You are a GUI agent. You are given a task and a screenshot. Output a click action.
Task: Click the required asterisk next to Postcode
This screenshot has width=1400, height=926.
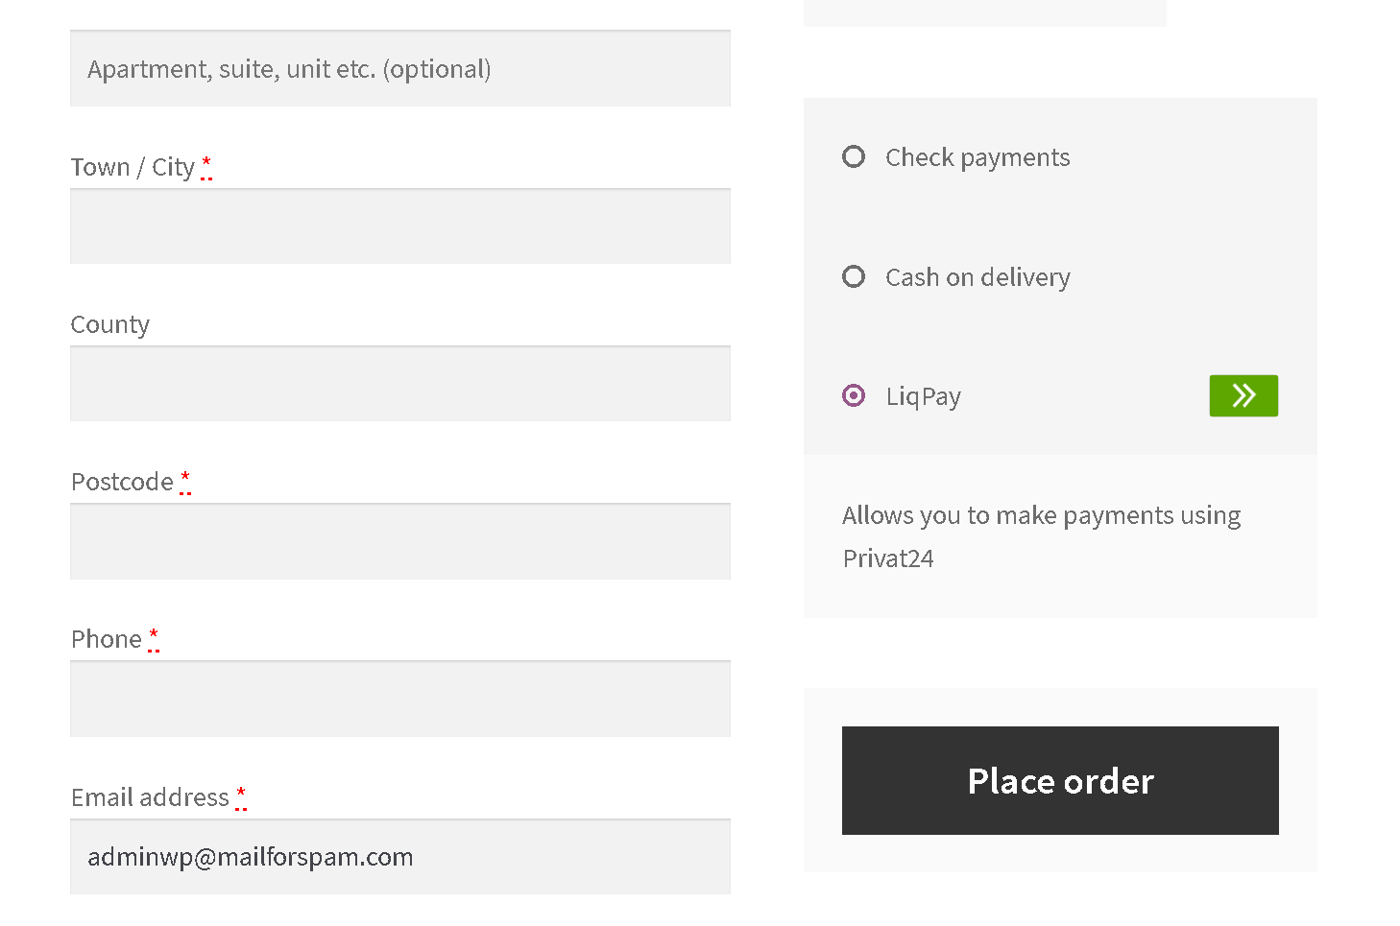[x=185, y=481]
